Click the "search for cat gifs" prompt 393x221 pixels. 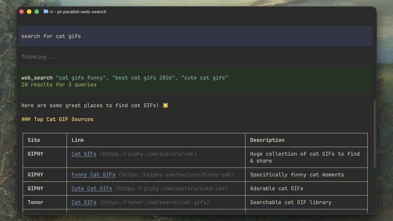51,36
